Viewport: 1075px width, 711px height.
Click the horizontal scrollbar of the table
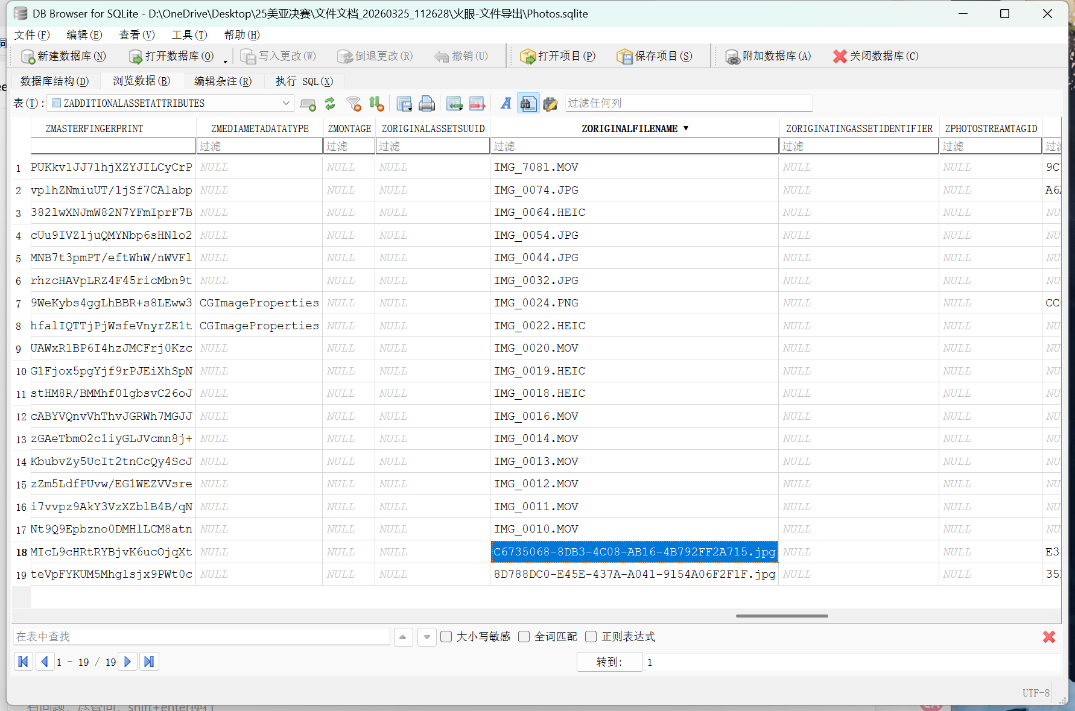pos(782,616)
